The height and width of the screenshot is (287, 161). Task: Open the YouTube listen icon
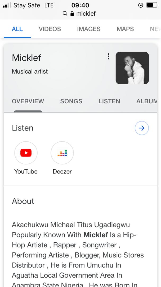(x=26, y=153)
